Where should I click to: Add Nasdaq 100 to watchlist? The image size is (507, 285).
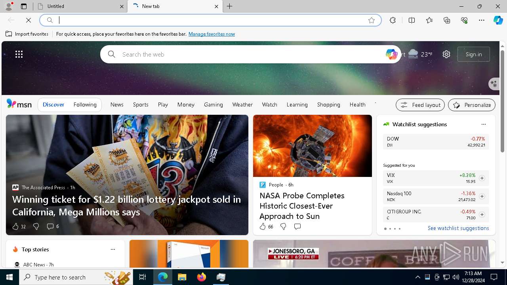pos(482,196)
